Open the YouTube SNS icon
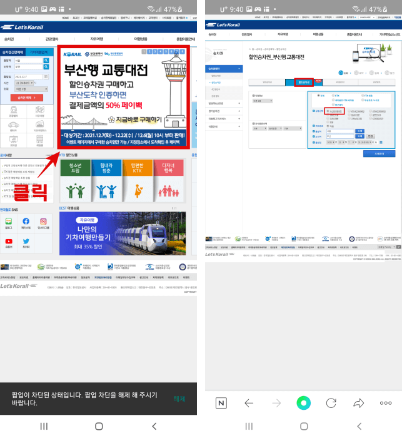Image resolution: width=402 pixels, height=438 pixels. [x=9, y=241]
